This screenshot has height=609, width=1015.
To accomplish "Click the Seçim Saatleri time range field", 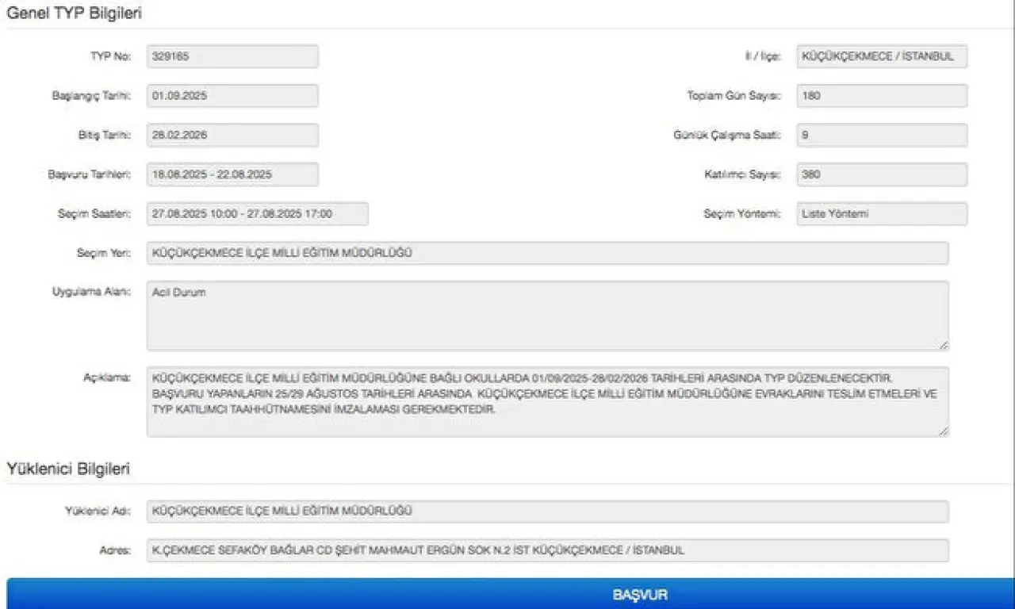I will point(258,214).
